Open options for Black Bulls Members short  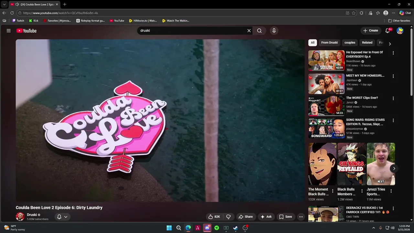[362, 191]
